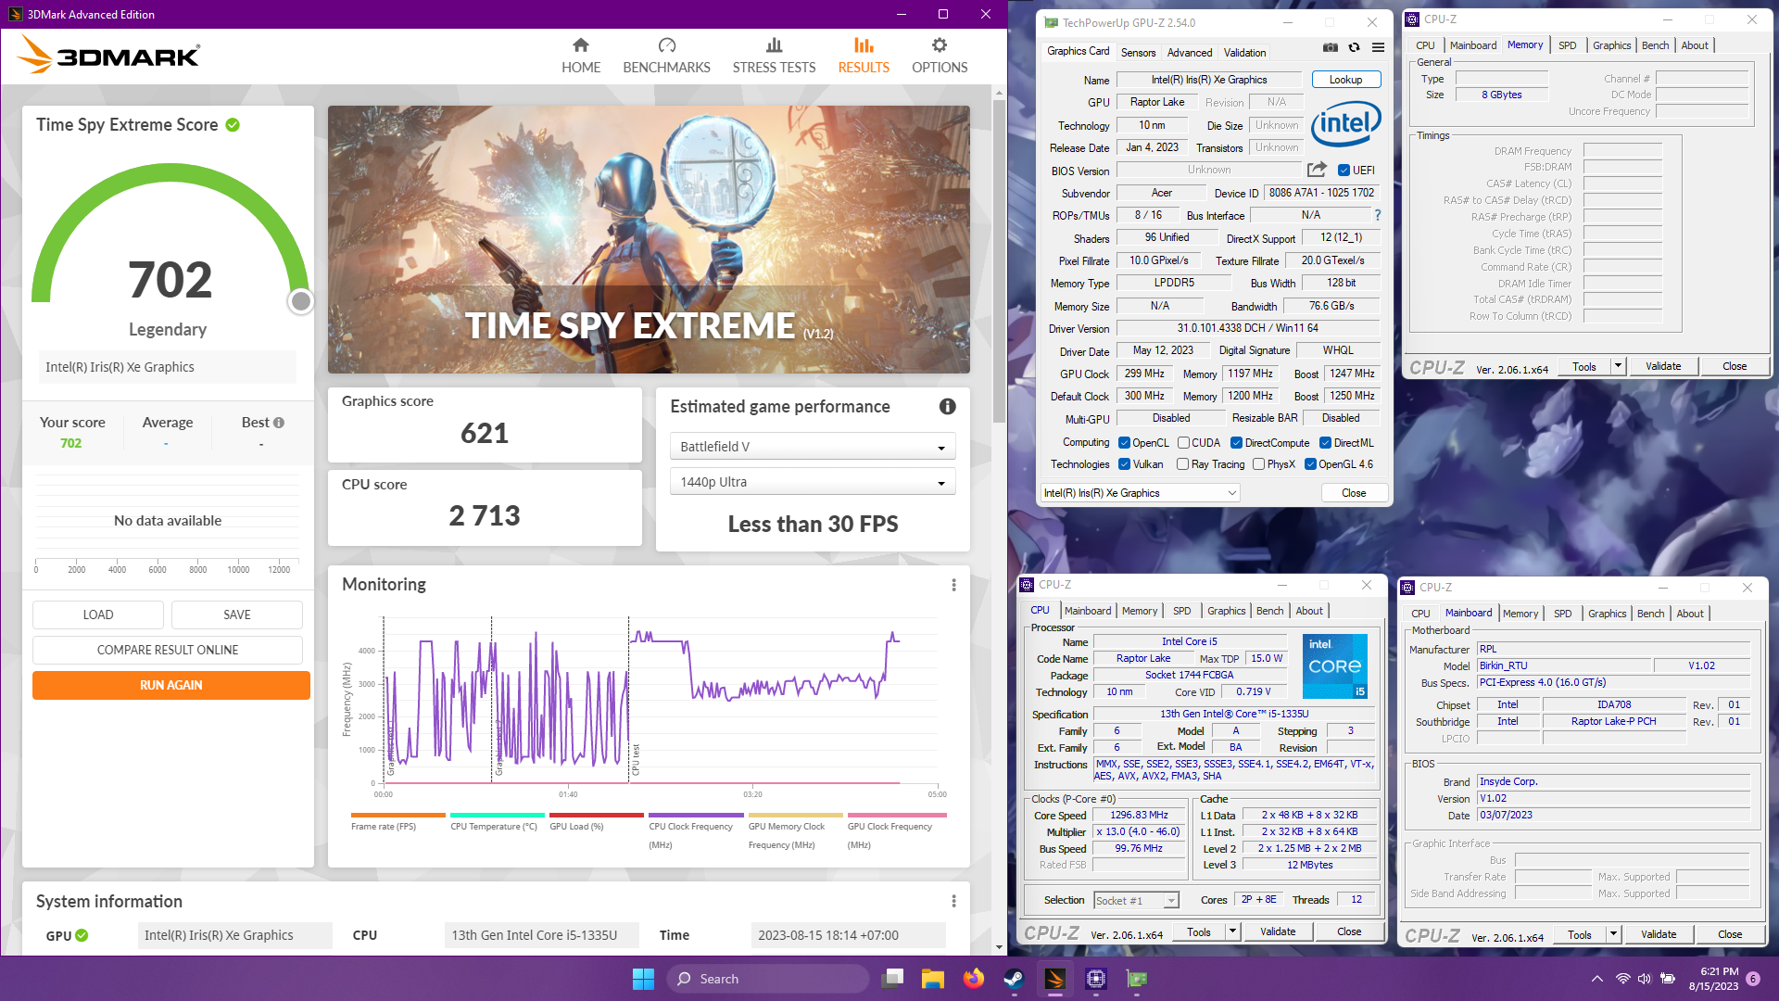Click the GPU-Z refresh icon
Viewport: 1779px width, 1001px height.
[x=1354, y=48]
